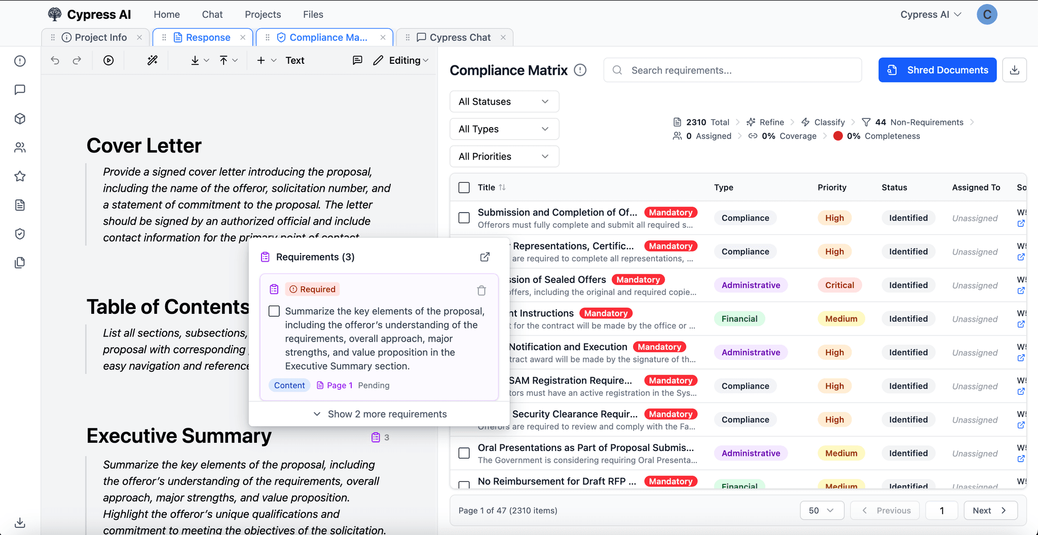Click the redo arrow in editor toolbar

77,60
